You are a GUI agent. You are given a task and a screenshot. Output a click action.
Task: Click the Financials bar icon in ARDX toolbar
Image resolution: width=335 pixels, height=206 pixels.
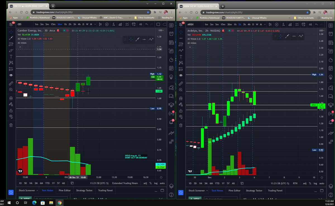coord(290,24)
